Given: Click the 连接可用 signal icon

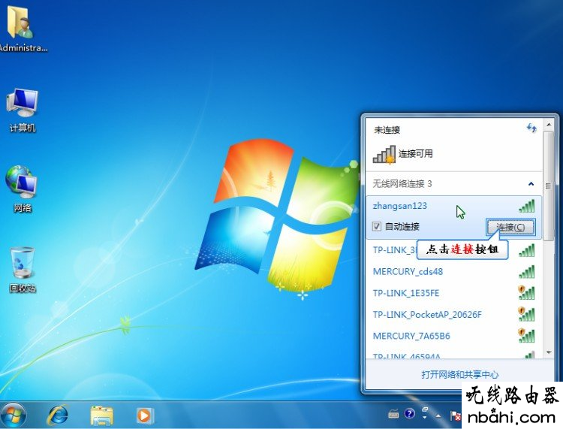Looking at the screenshot, I should pyautogui.click(x=384, y=155).
